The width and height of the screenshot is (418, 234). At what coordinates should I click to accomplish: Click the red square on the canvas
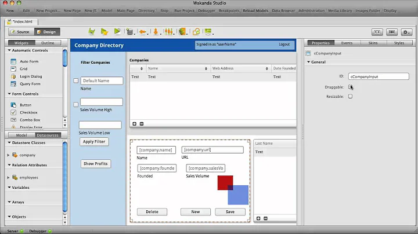point(224,182)
